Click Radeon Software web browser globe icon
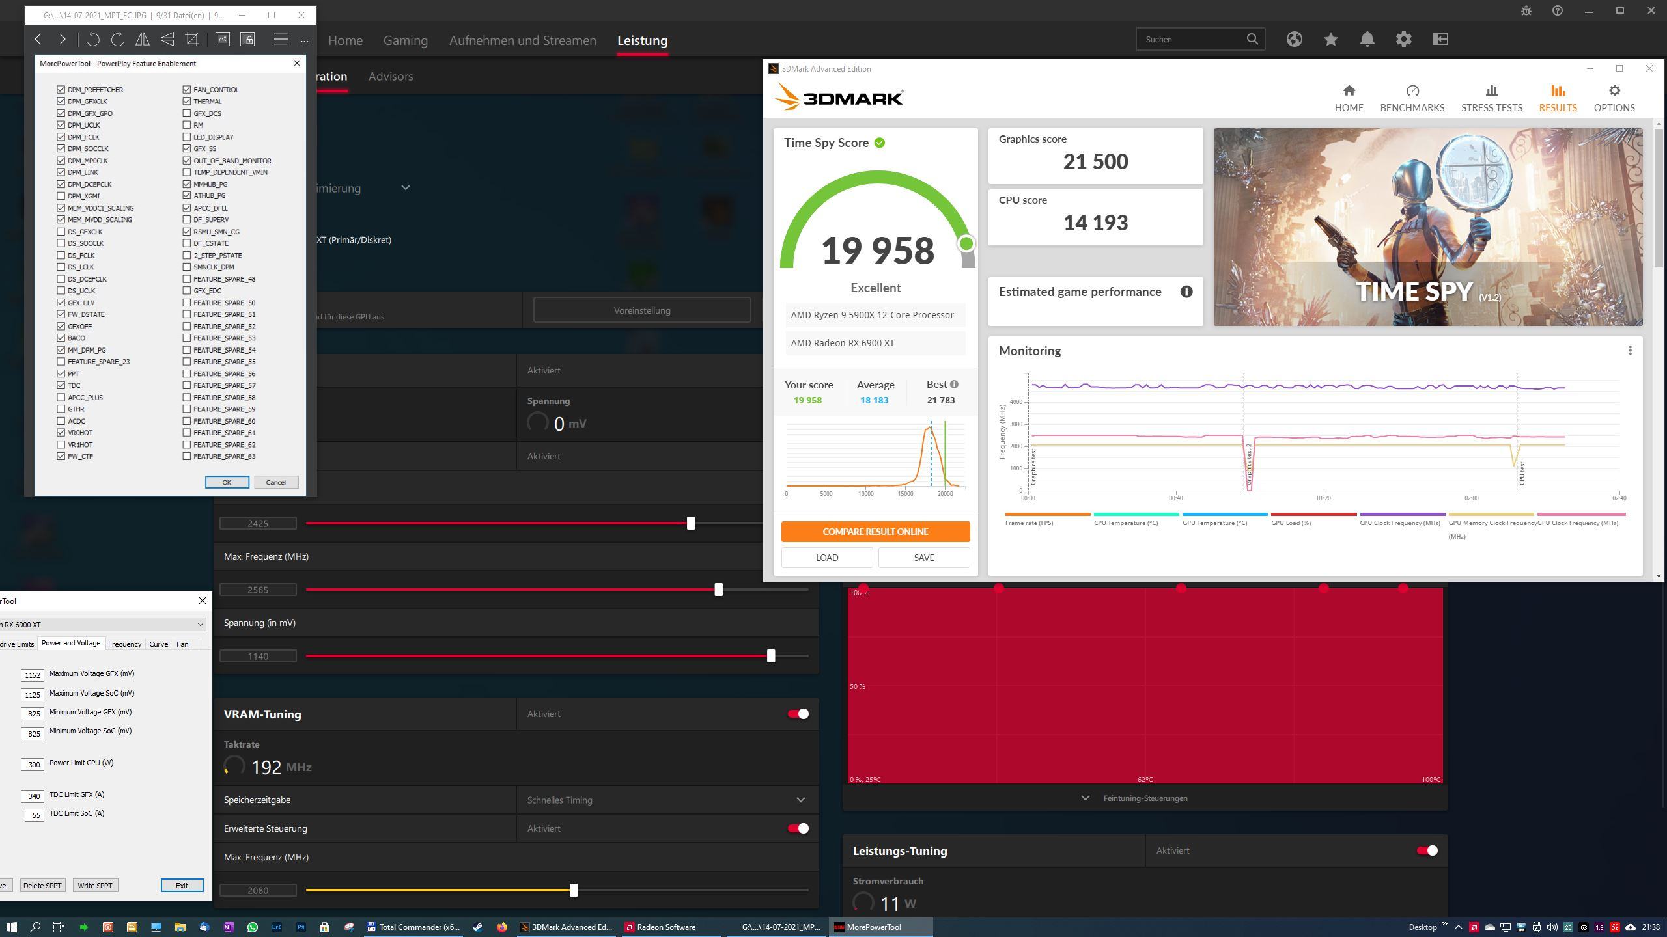This screenshot has width=1667, height=937. tap(1294, 39)
